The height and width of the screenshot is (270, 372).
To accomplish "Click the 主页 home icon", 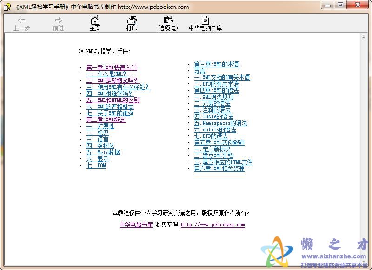I will 95,21.
